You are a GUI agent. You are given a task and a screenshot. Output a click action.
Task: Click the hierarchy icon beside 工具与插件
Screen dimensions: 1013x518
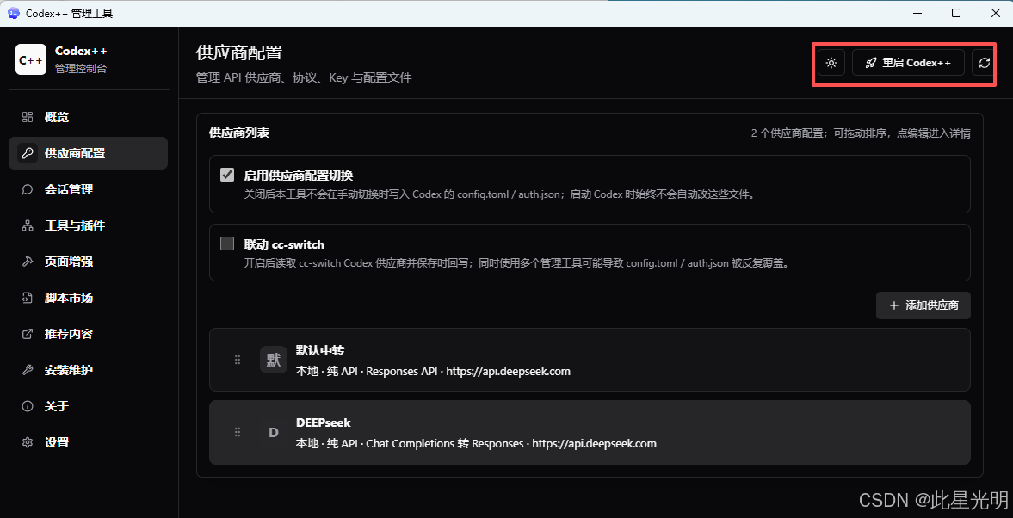point(28,225)
